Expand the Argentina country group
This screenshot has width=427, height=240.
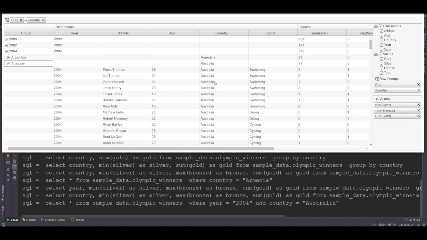pos(9,57)
